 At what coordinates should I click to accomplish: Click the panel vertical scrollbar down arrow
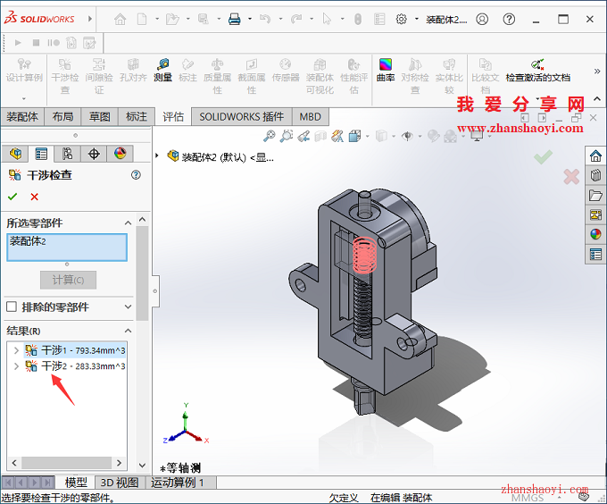[142, 466]
